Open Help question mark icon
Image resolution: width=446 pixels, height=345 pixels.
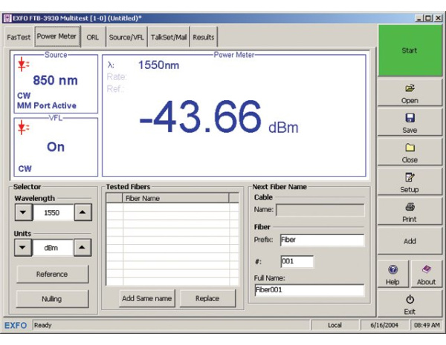coord(393,275)
